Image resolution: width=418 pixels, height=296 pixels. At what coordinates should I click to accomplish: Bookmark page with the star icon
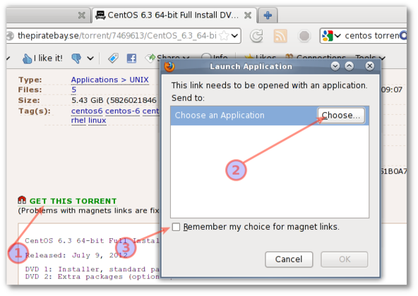[x=225, y=35]
